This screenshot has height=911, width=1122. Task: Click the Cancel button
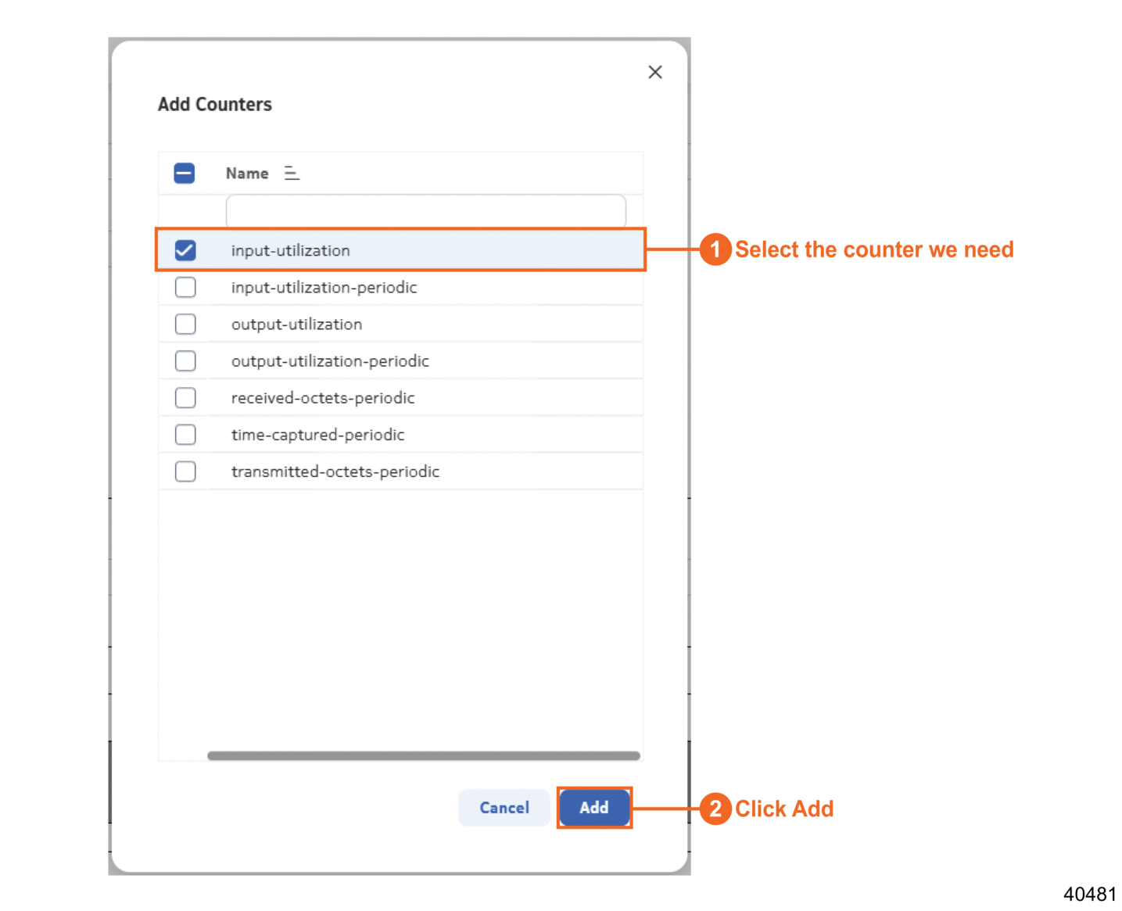pos(504,808)
